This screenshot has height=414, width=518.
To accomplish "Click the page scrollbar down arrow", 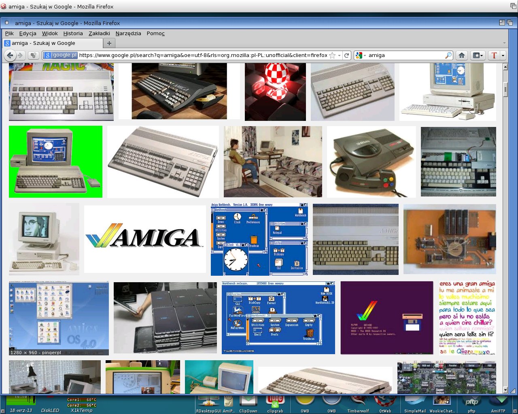I will pos(505,390).
